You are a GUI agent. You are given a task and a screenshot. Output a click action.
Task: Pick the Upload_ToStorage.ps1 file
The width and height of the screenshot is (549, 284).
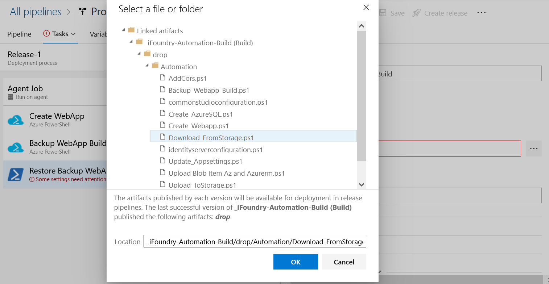202,185
